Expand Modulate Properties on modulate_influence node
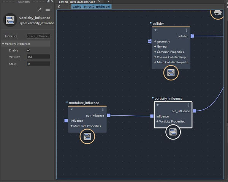Screen dimensions: 228x182 click(71, 126)
